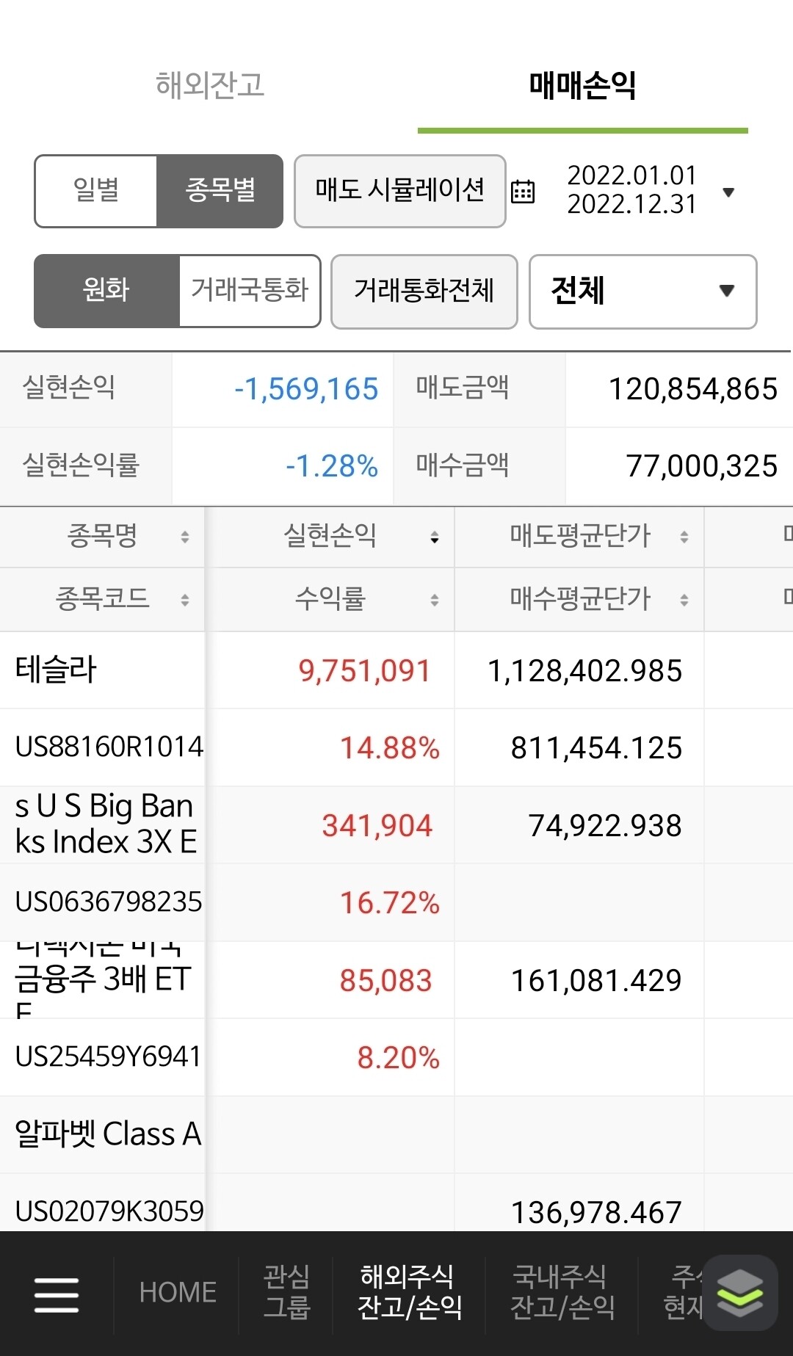This screenshot has width=793, height=1356.
Task: Select the 종목별 view toggle
Action: point(220,191)
